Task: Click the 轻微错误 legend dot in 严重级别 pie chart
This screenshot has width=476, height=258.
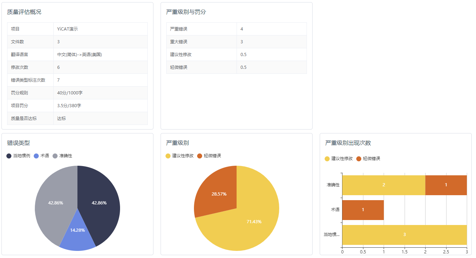Action: [200, 156]
